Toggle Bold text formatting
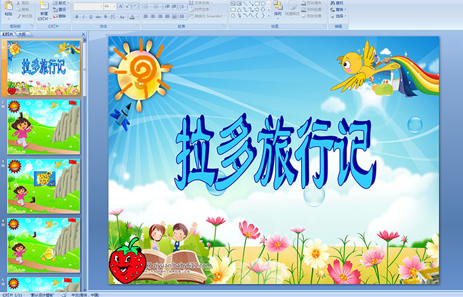 76,16
